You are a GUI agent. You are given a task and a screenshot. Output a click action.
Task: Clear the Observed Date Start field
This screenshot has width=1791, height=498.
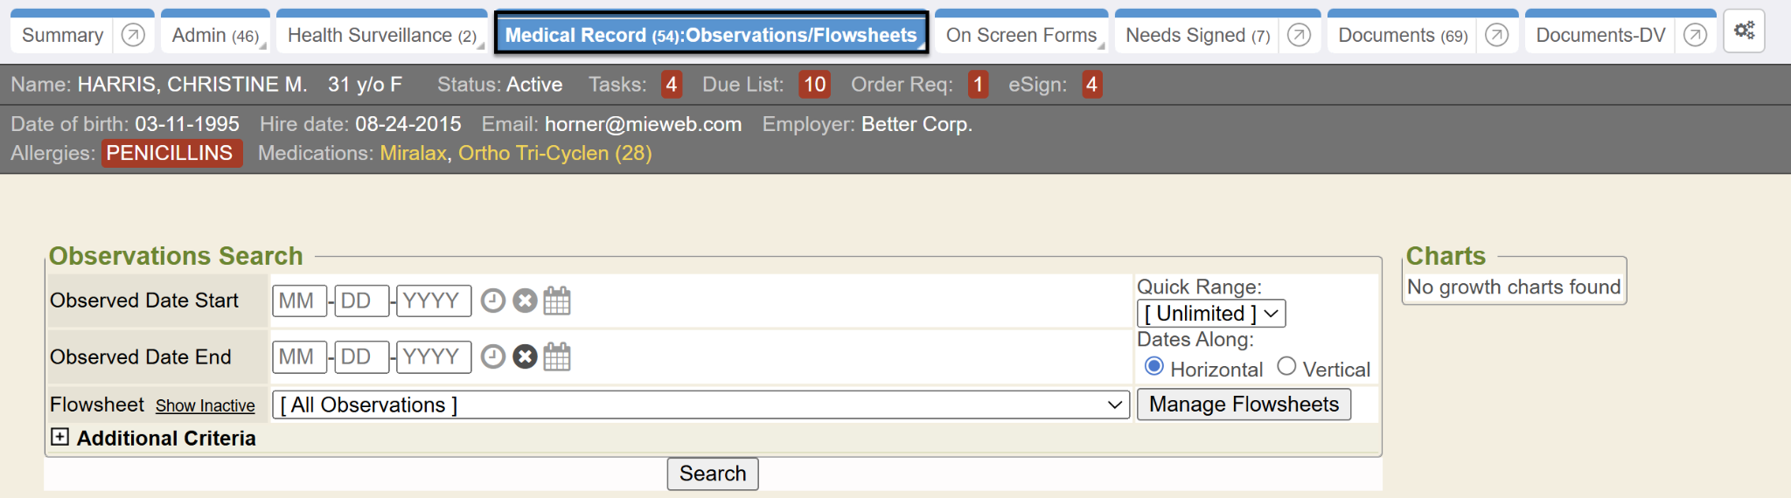(525, 301)
